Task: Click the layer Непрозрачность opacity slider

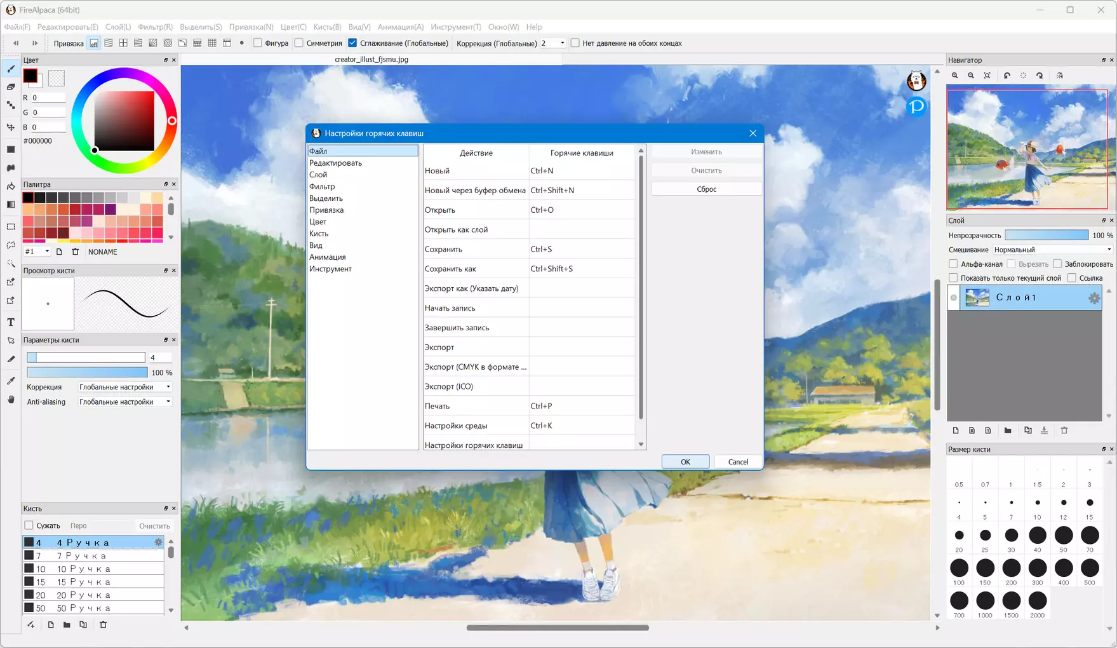Action: [1046, 235]
